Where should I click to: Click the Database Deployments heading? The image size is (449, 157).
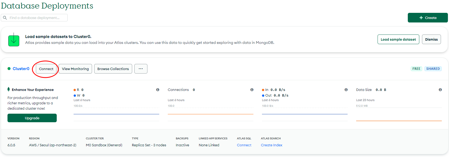47,6
